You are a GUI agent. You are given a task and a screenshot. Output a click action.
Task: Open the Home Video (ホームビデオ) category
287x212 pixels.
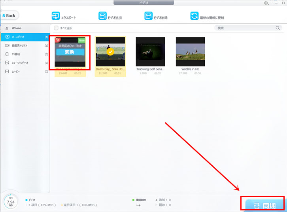25,37
